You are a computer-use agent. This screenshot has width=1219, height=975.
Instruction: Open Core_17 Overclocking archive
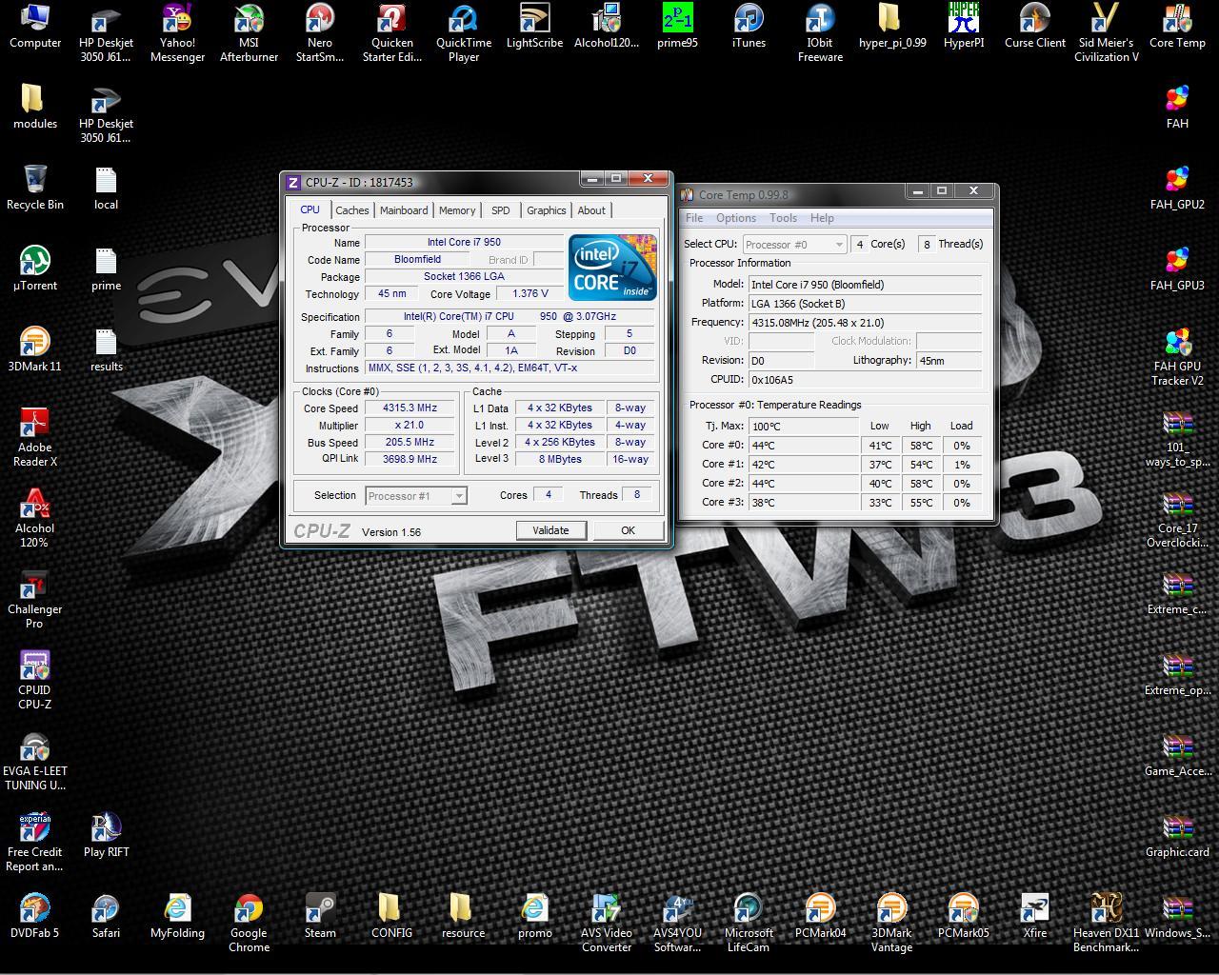point(1177,519)
